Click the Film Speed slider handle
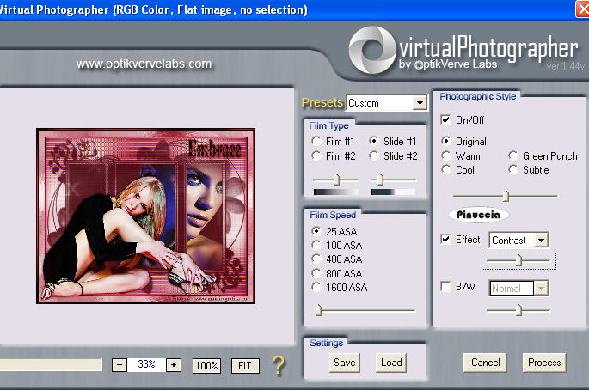 click(318, 310)
